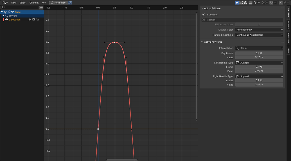
Task: Click the red Z Location color band
Action: [x=4, y=20]
